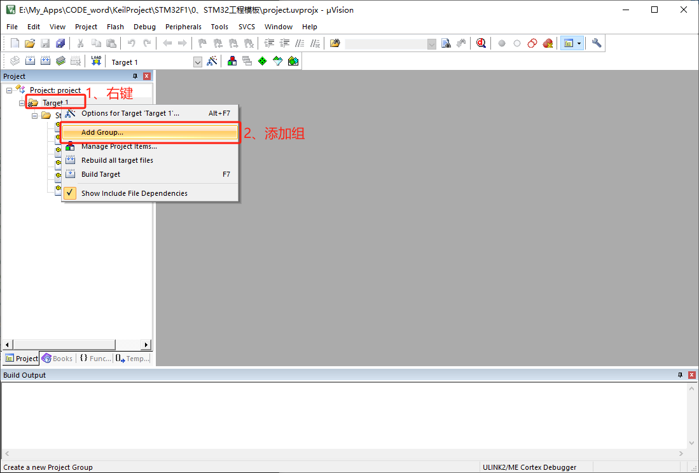This screenshot has width=699, height=473.
Task: Choose Add Group... from context menu
Action: click(150, 132)
